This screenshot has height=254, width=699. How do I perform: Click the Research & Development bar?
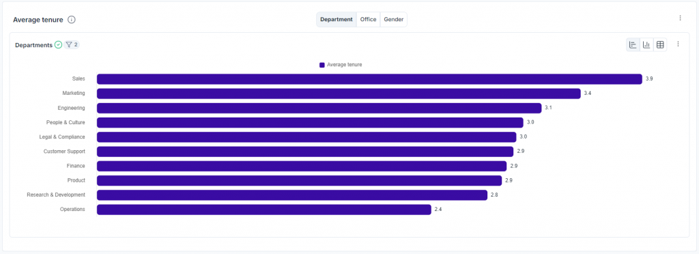(x=292, y=195)
